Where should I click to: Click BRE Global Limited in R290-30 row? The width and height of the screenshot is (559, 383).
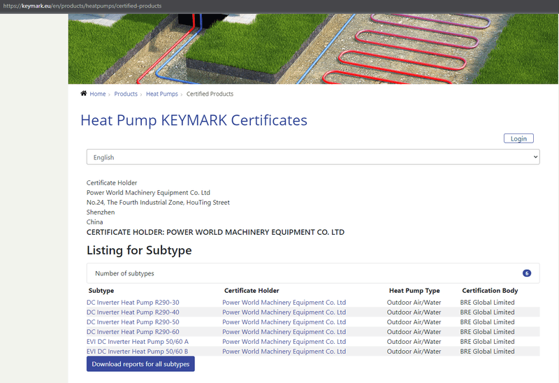(x=487, y=303)
